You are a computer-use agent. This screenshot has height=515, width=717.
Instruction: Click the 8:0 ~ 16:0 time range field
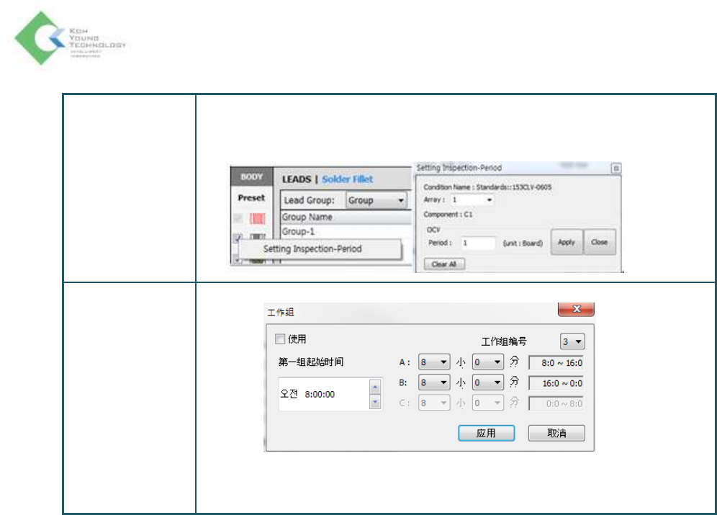tap(556, 363)
